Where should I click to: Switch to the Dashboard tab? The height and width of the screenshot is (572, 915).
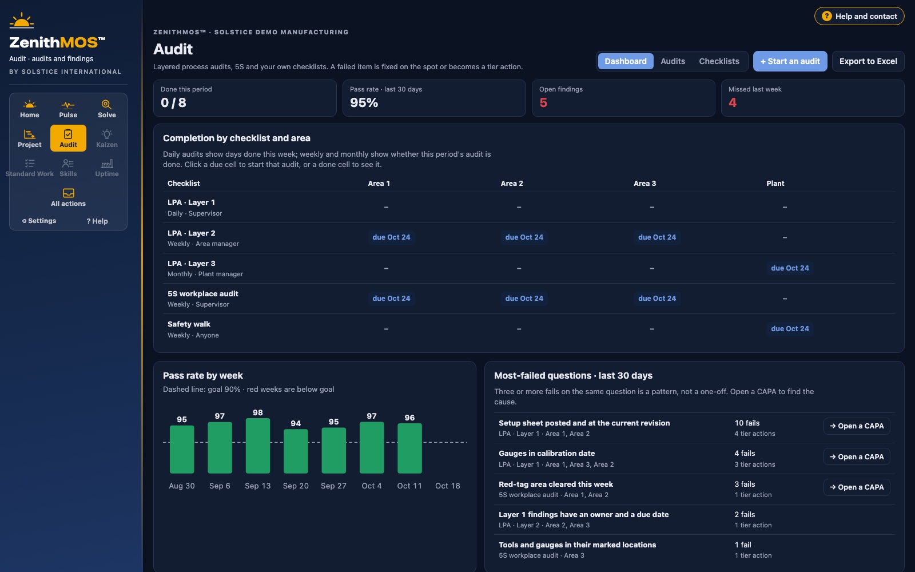tap(626, 61)
